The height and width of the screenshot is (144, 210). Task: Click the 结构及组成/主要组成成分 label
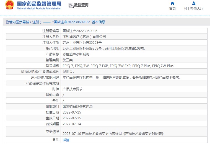pyautogui.click(x=40, y=72)
